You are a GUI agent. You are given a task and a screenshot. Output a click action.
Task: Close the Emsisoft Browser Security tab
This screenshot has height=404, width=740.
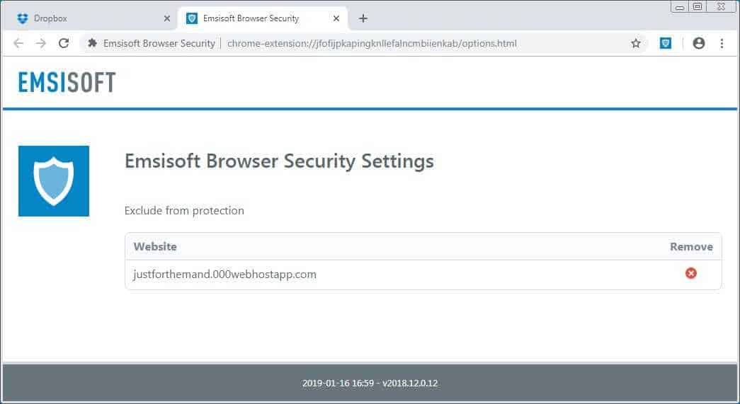pyautogui.click(x=336, y=18)
